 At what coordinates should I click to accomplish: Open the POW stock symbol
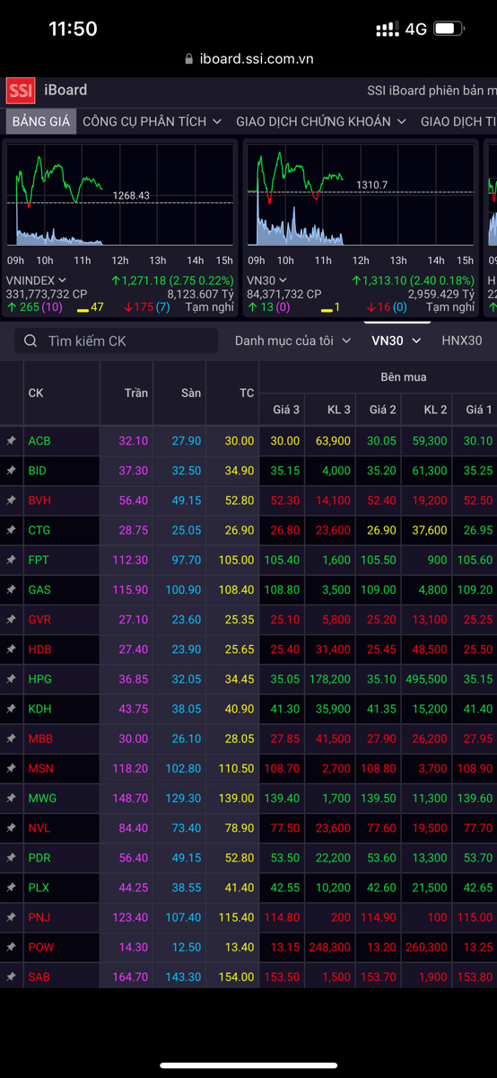point(41,947)
